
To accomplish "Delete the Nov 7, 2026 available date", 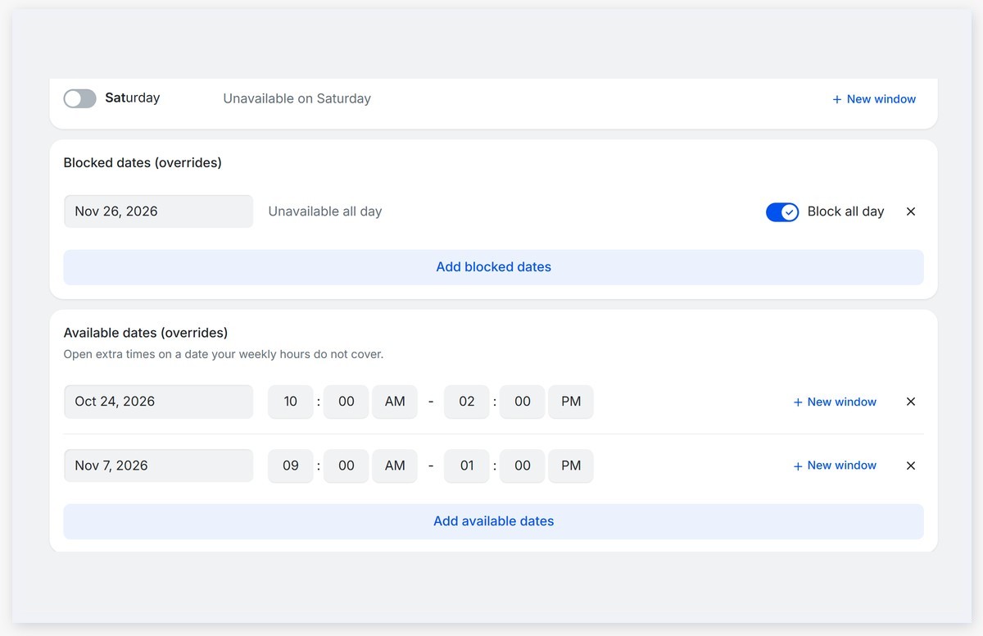I will pos(911,466).
